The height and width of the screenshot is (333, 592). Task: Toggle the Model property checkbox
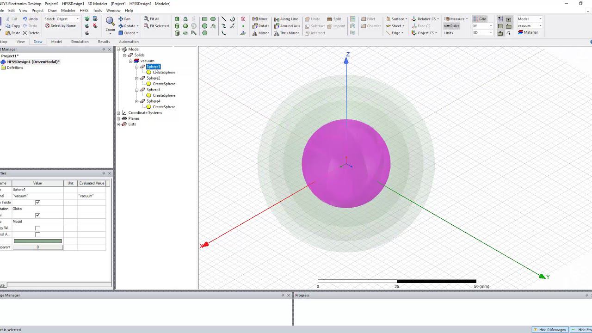click(37, 215)
